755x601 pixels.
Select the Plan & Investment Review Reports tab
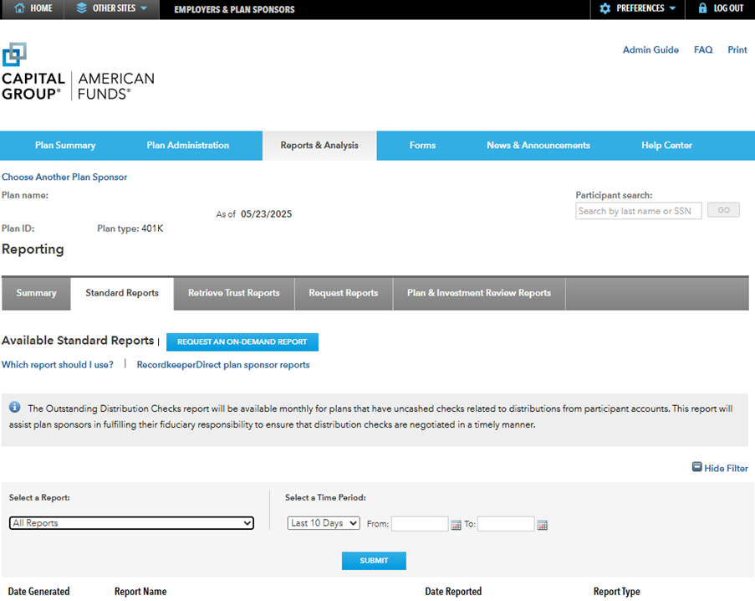478,294
